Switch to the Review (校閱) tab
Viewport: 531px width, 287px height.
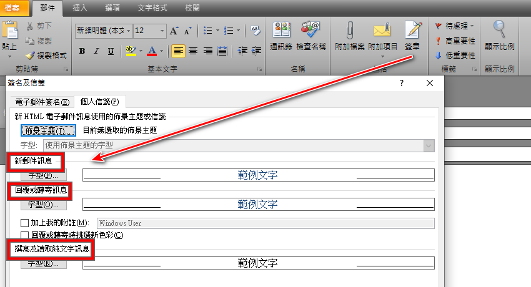(x=192, y=8)
